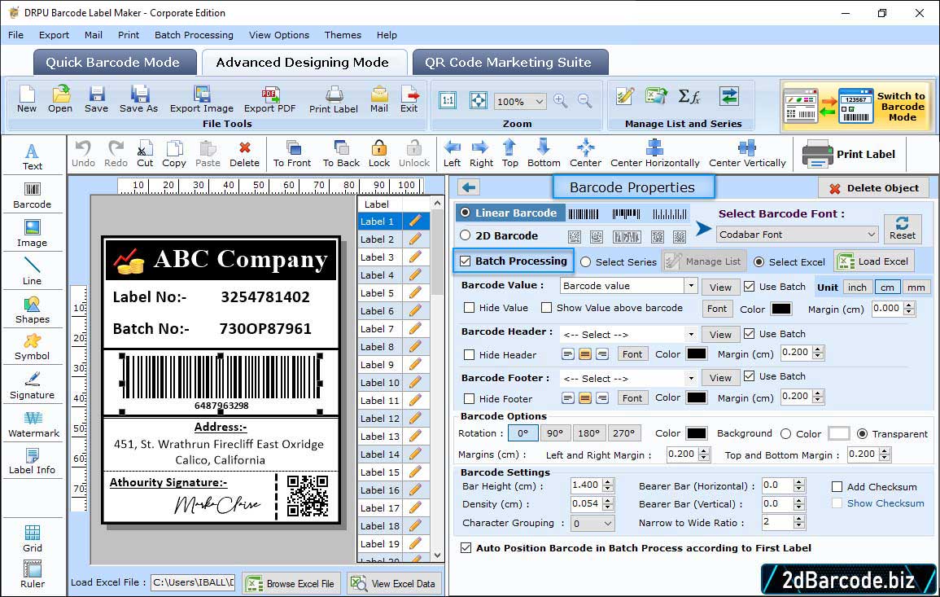Viewport: 940px width, 597px height.
Task: Uncheck the Batch Processing checkbox
Action: (466, 261)
